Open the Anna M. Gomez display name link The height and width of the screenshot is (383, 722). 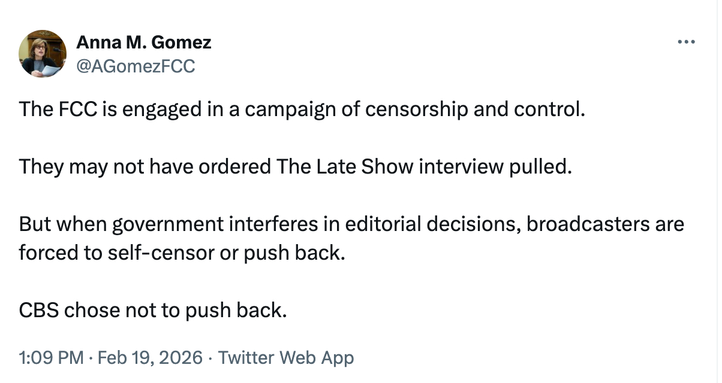coord(143,42)
